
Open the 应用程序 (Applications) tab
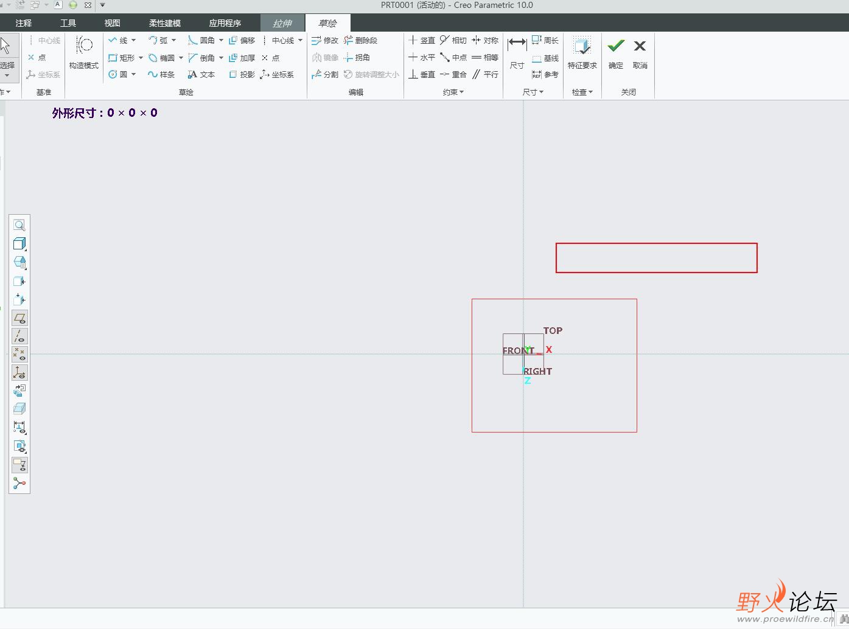[225, 23]
